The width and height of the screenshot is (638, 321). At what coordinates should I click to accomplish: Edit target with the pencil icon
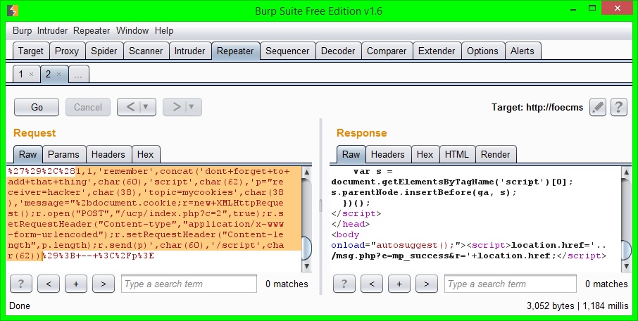[598, 108]
